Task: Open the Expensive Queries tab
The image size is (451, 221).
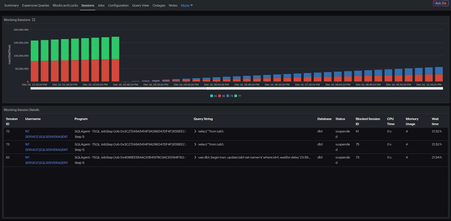Action: tap(36, 5)
